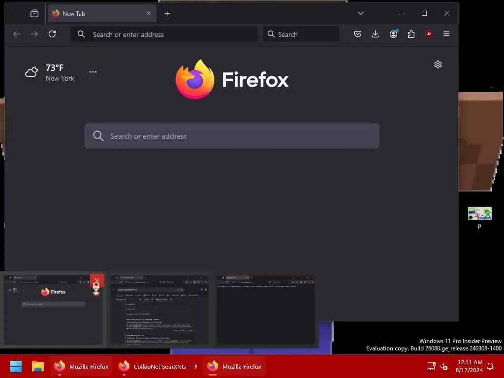The image size is (504, 378).
Task: Open the weather widget for New York
Action: pos(50,73)
